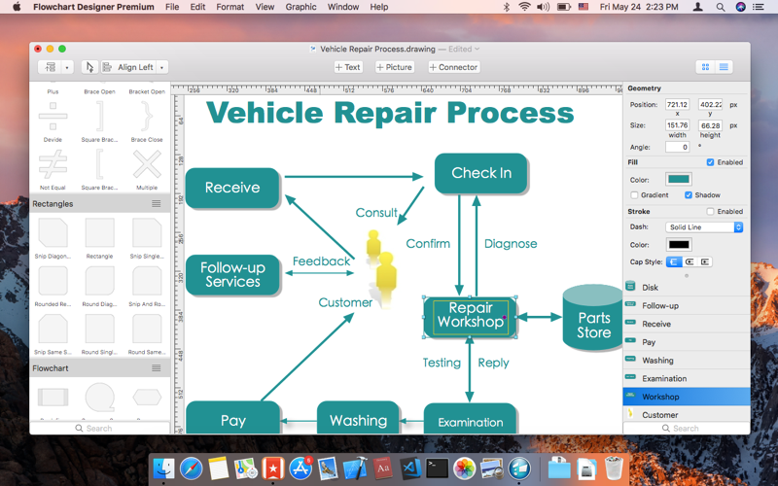
Task: Switch to grid view in toolbar
Action: pos(706,67)
